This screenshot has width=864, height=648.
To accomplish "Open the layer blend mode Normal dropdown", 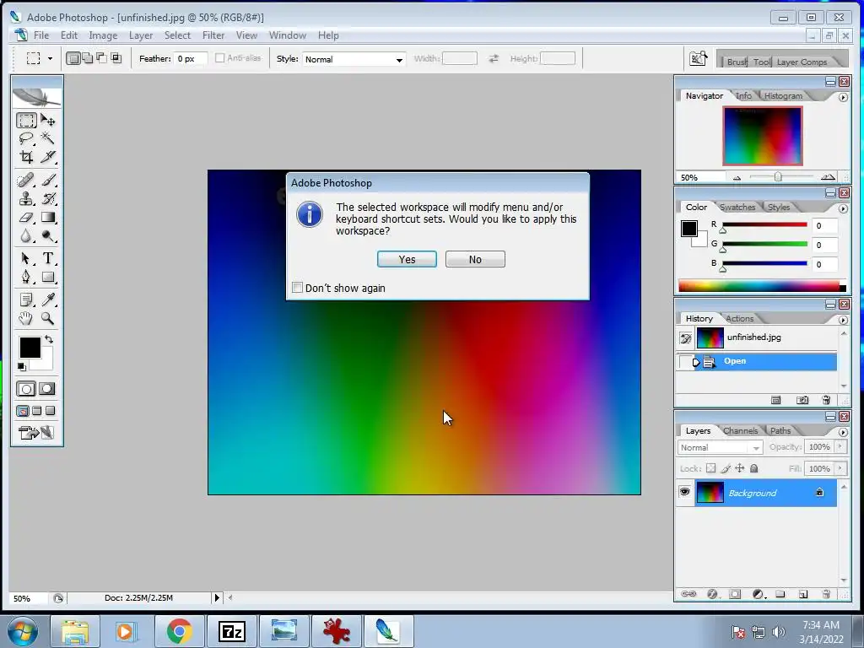I will (x=720, y=447).
